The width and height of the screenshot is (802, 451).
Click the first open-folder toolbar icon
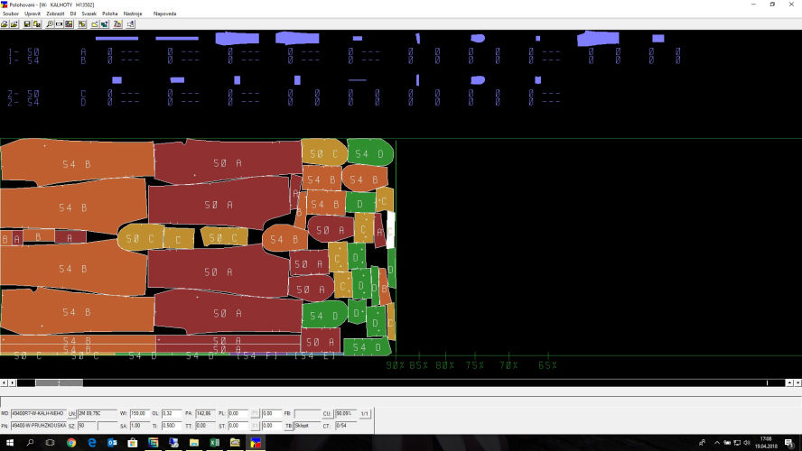click(5, 24)
